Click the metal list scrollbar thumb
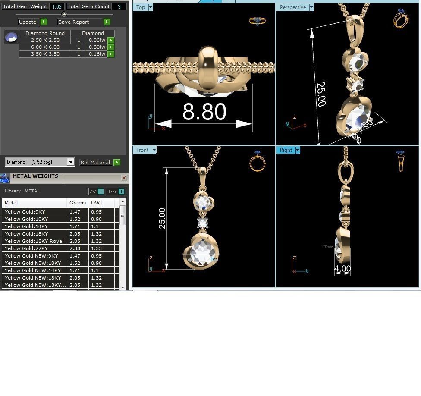421x396 pixels. point(123,215)
